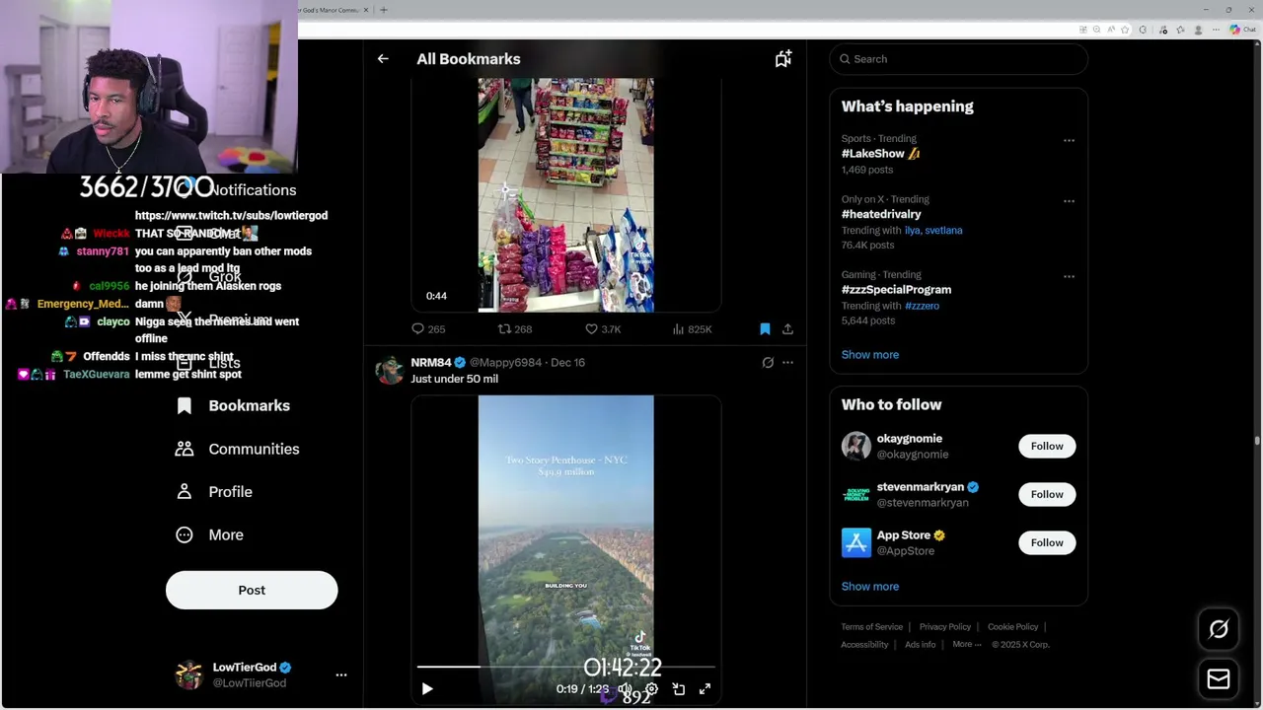
Task: Open More menu in sidebar
Action: (x=209, y=535)
